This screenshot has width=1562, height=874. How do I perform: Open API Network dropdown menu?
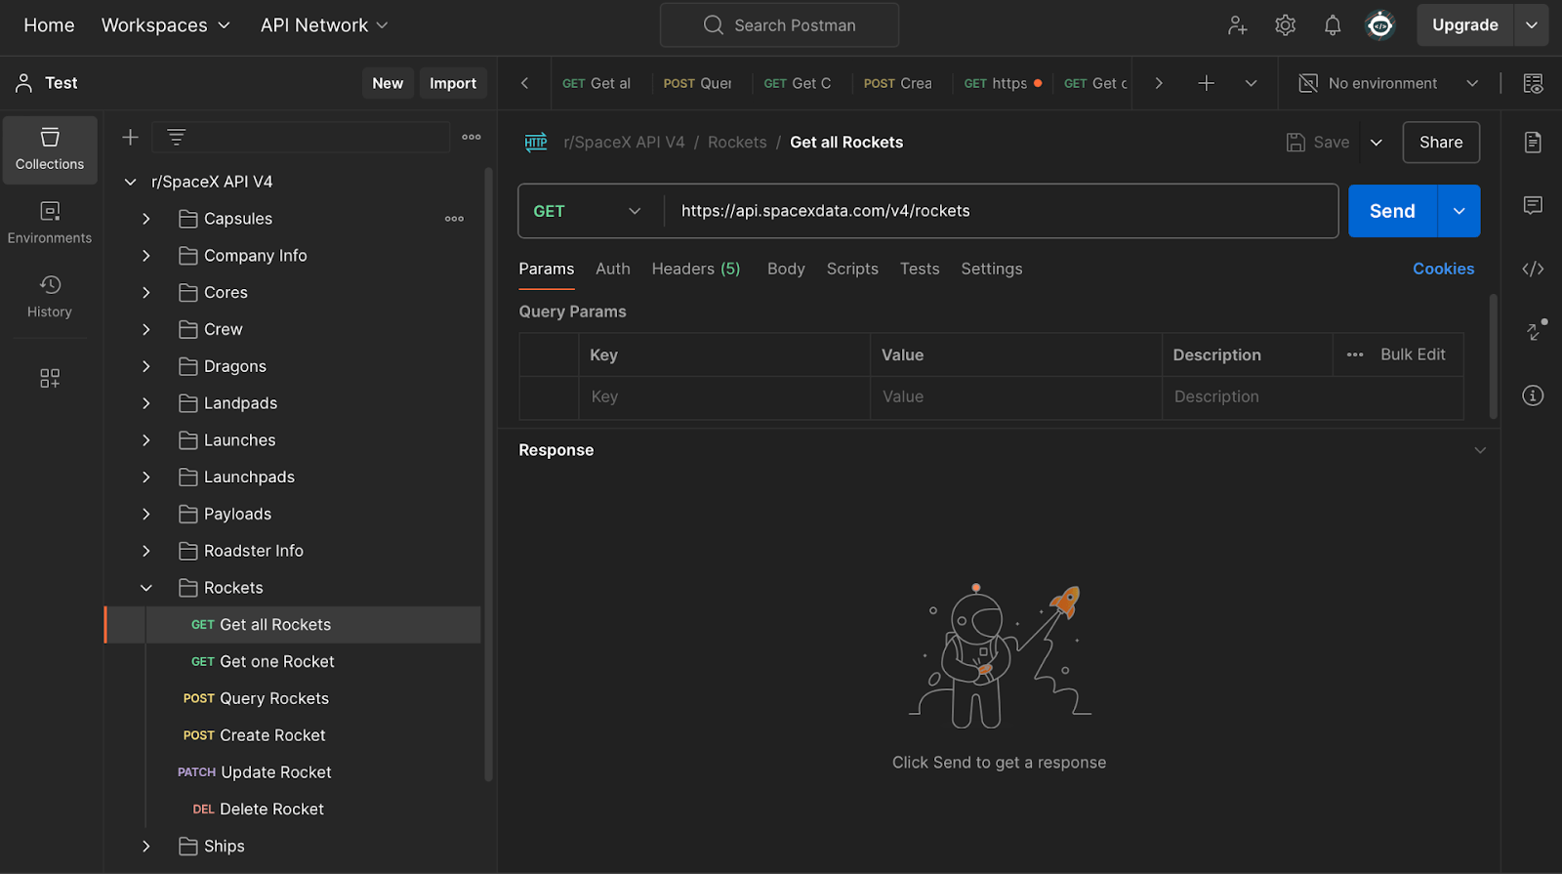(x=324, y=25)
